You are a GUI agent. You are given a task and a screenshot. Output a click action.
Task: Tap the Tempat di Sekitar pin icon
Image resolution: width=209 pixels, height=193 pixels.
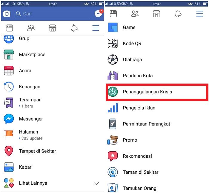[9, 151]
